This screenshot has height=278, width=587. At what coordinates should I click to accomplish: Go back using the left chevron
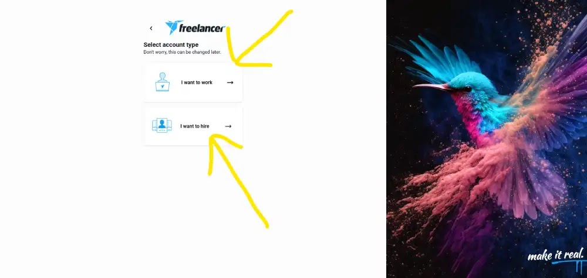(151, 28)
